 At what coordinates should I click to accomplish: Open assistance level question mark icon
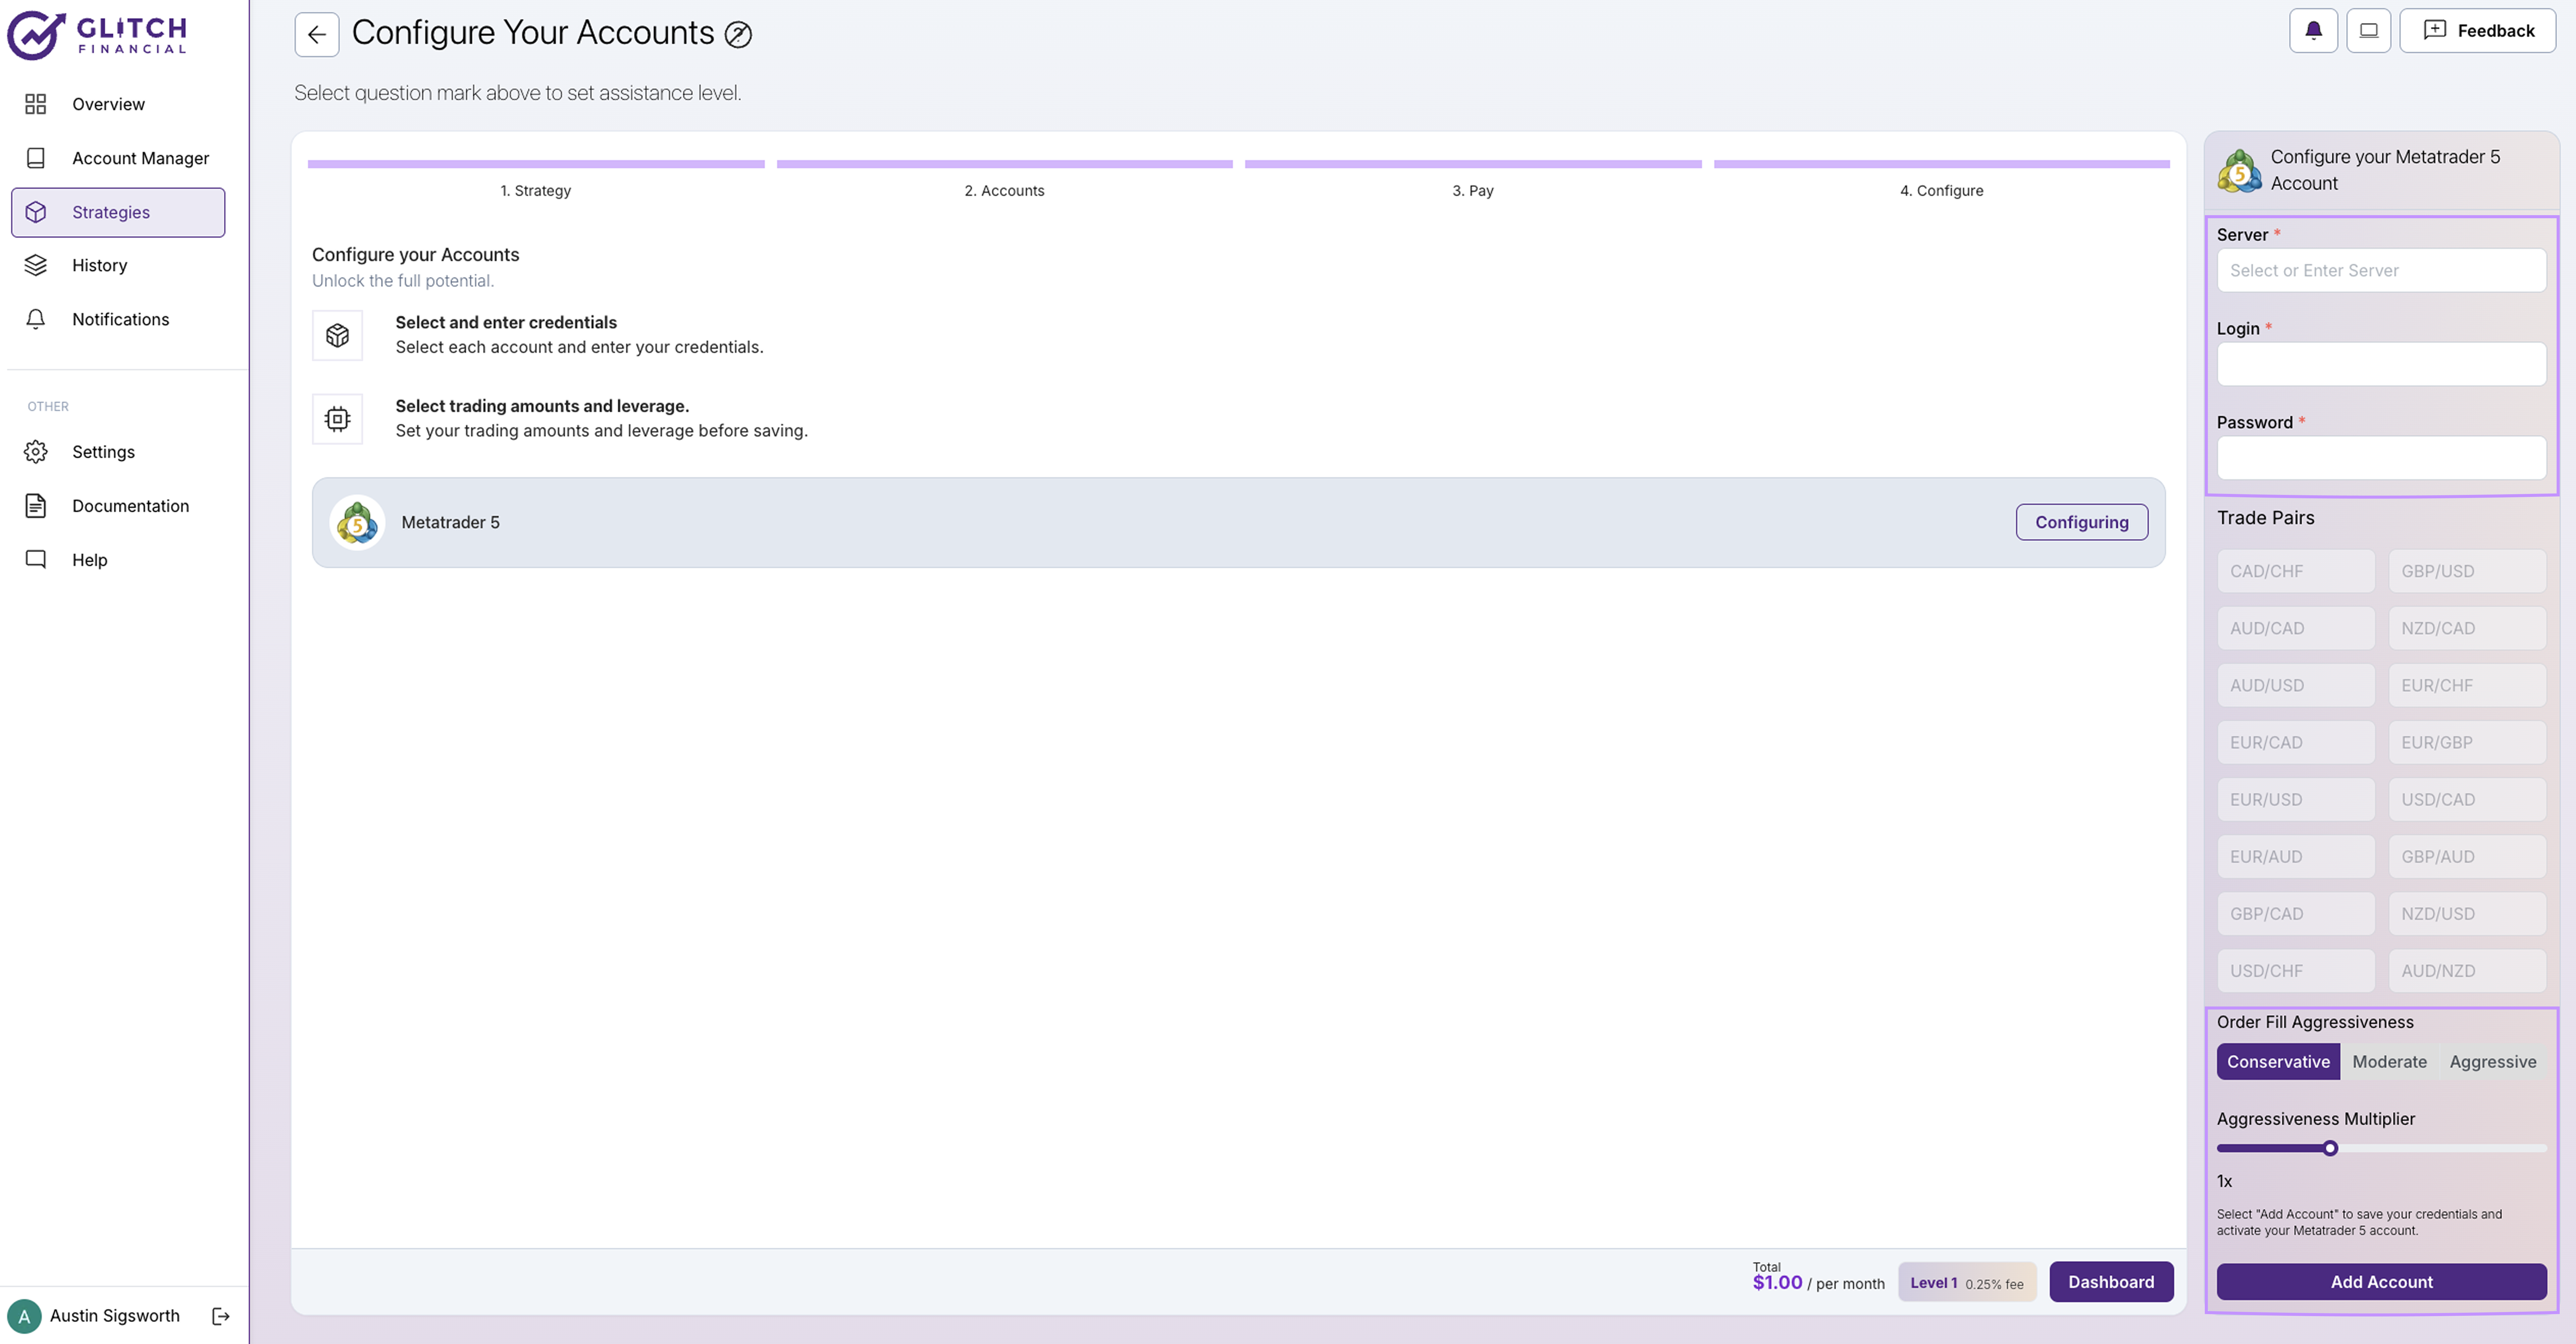(738, 35)
